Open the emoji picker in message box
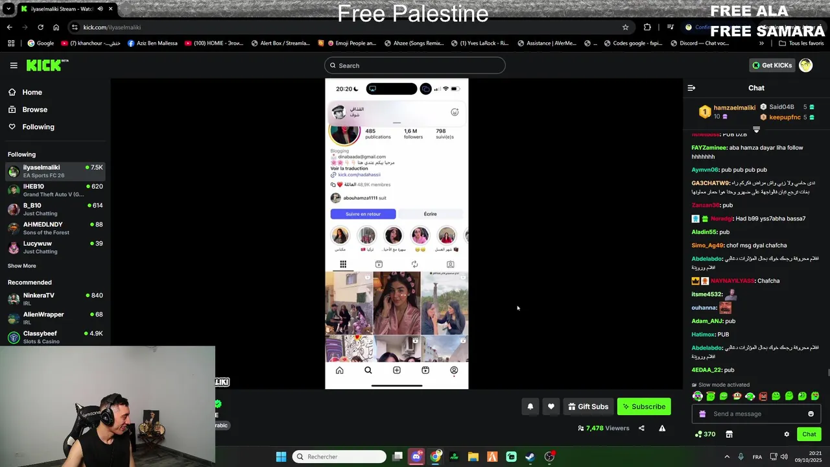This screenshot has width=830, height=467. 811,414
